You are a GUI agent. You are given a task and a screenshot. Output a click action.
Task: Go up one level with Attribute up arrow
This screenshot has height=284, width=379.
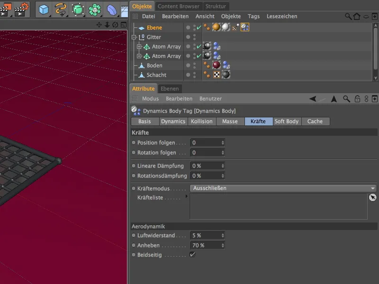pos(334,99)
